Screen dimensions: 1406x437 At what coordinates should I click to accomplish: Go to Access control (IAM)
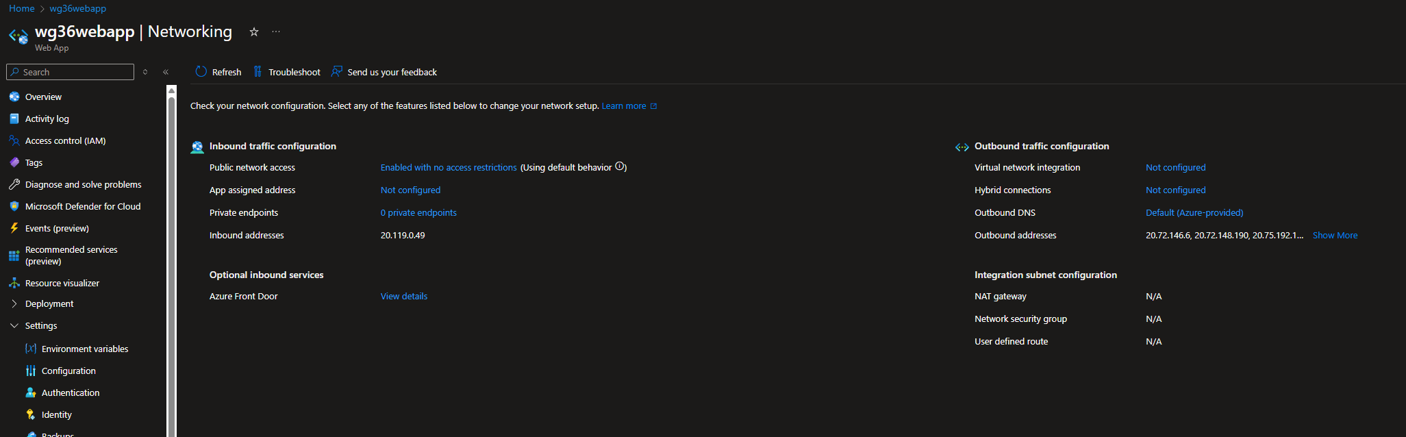(x=65, y=140)
